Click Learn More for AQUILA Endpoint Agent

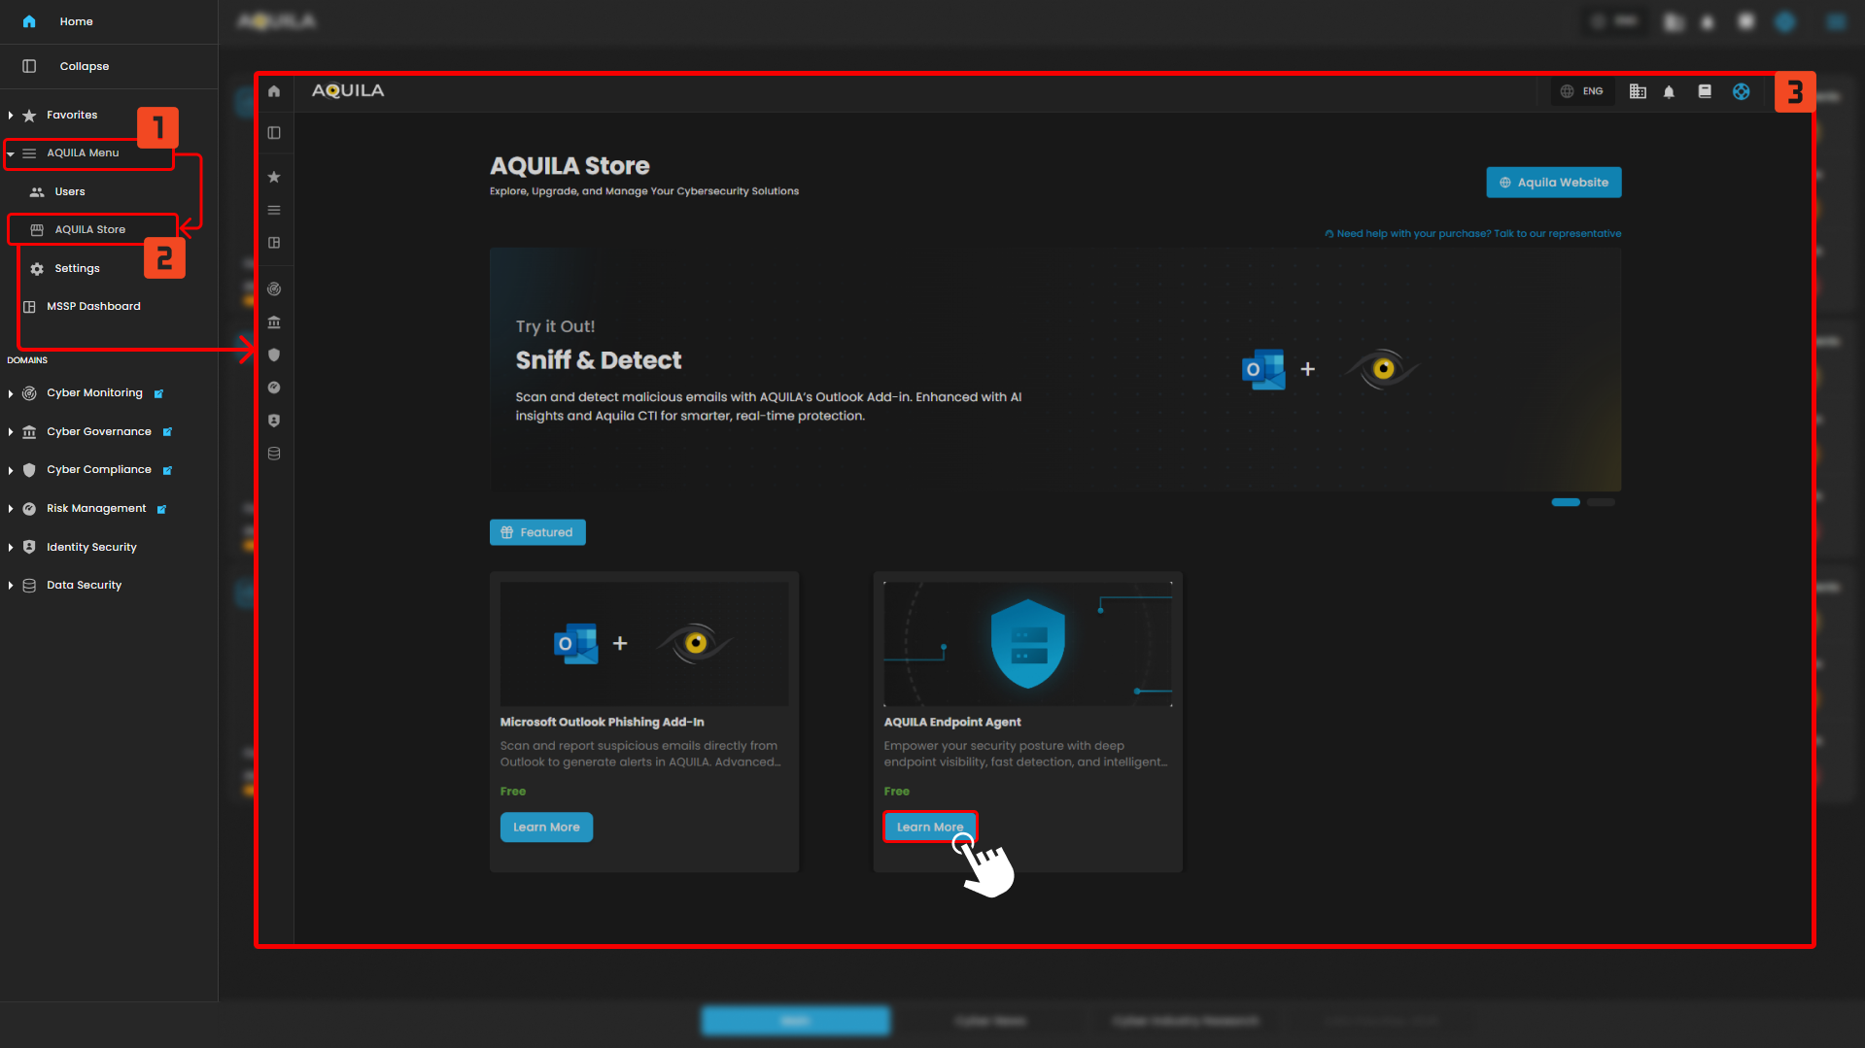[x=929, y=828]
